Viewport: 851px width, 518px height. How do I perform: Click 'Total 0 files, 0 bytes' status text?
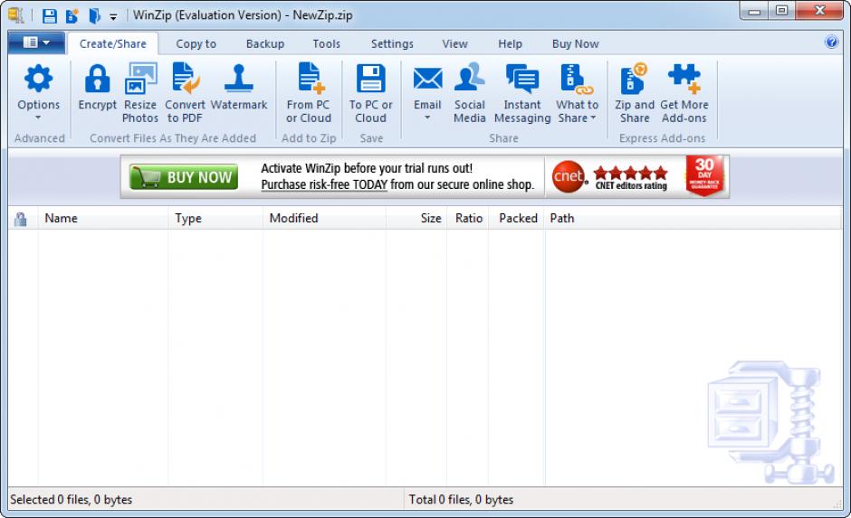(461, 500)
